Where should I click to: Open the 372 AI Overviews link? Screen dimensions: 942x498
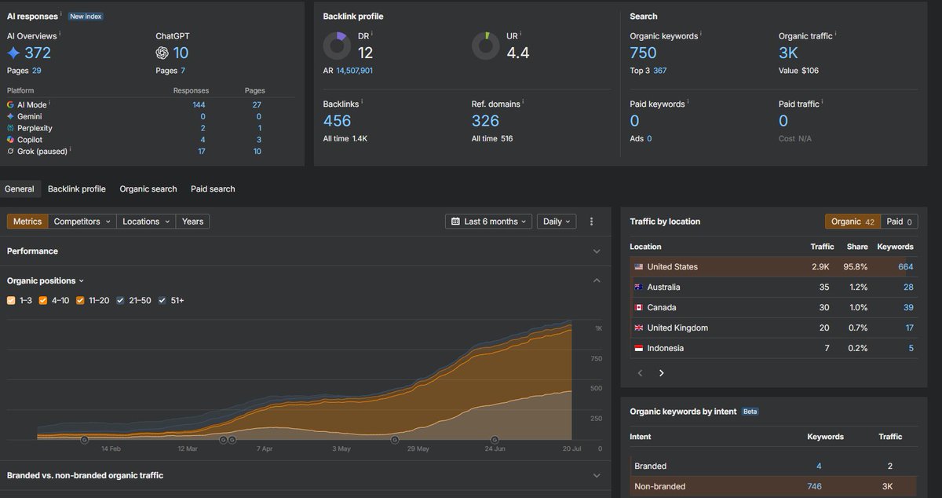pyautogui.click(x=38, y=53)
